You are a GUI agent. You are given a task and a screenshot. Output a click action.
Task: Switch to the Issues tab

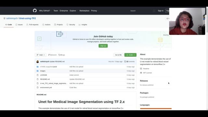[19, 25]
